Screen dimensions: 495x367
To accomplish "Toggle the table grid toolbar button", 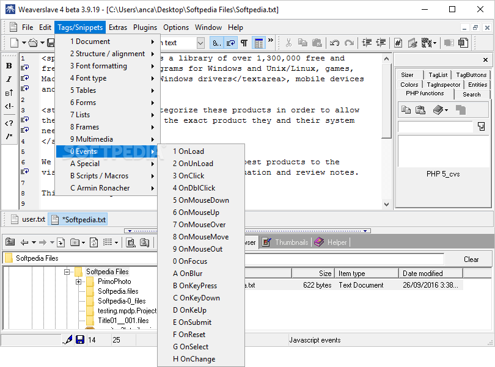I will (x=258, y=43).
